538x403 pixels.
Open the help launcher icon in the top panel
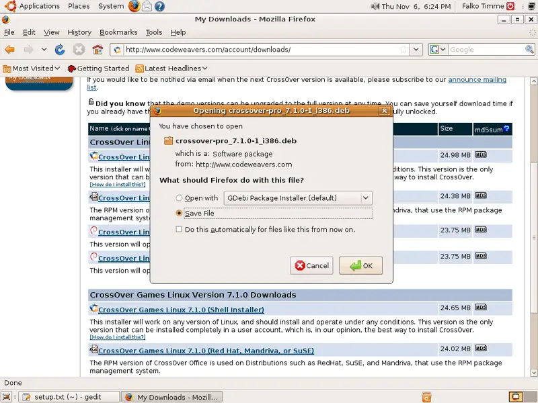pos(159,6)
